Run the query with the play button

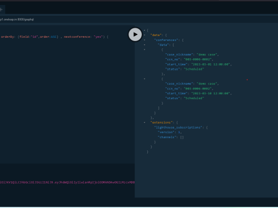(x=135, y=34)
